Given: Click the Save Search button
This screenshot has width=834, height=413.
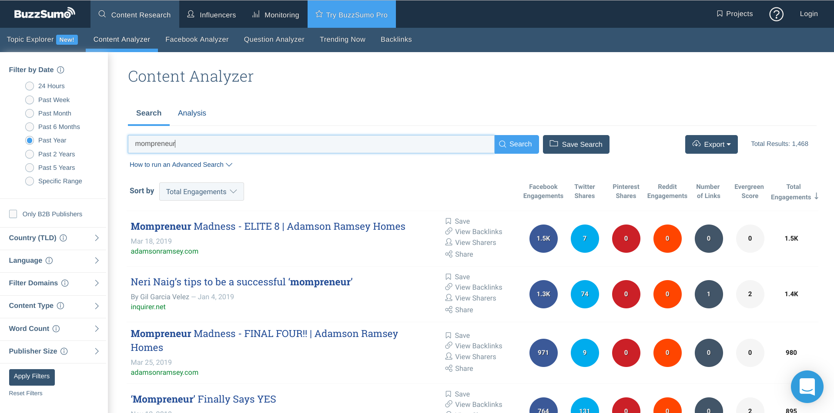Looking at the screenshot, I should coord(576,144).
